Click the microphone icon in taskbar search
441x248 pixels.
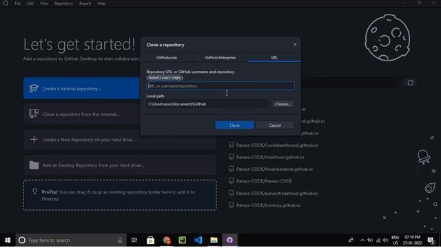[120, 240]
